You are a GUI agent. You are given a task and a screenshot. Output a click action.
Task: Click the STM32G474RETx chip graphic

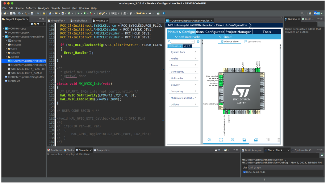241,91
